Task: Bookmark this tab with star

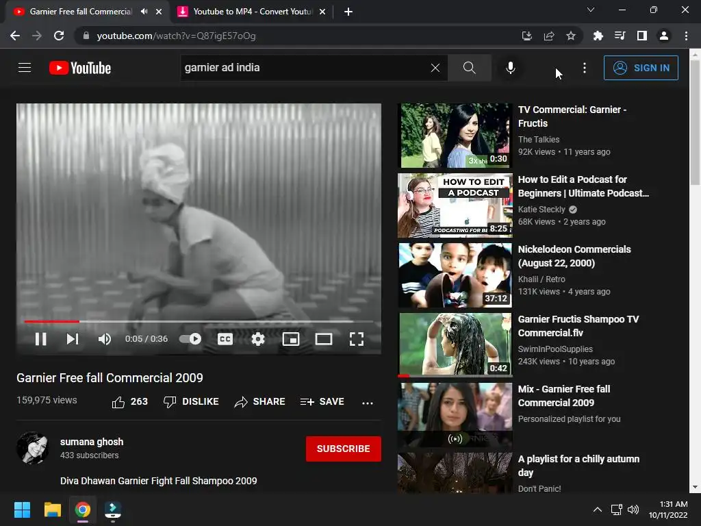Action: point(571,36)
